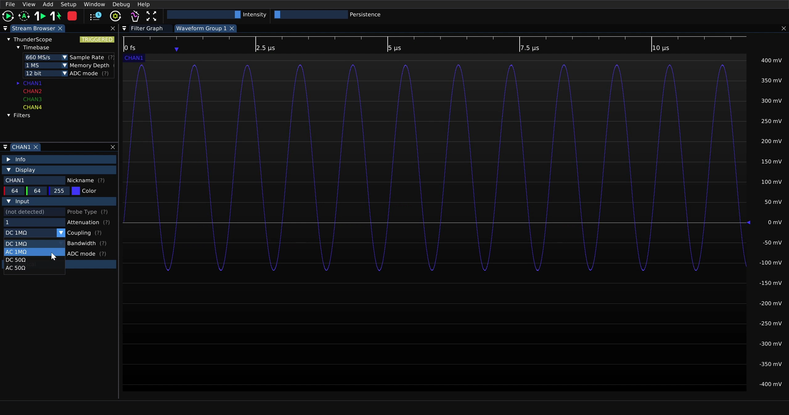
Task: Select CHAN2 in the stream tree
Action: (x=32, y=91)
